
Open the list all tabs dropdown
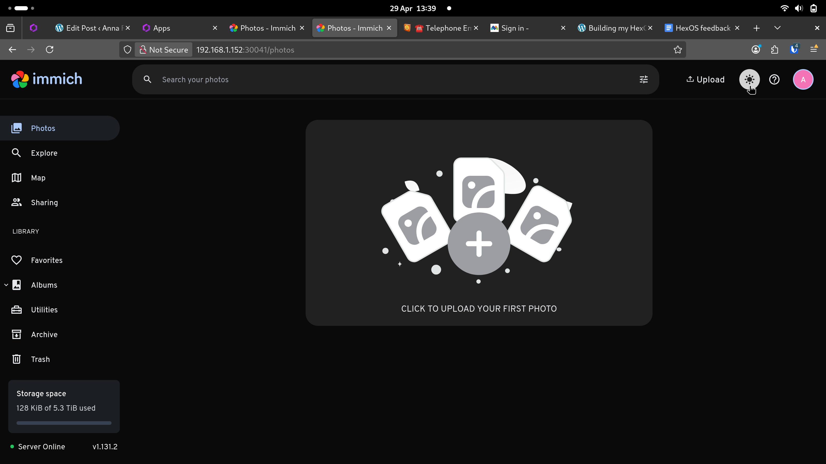click(x=777, y=28)
